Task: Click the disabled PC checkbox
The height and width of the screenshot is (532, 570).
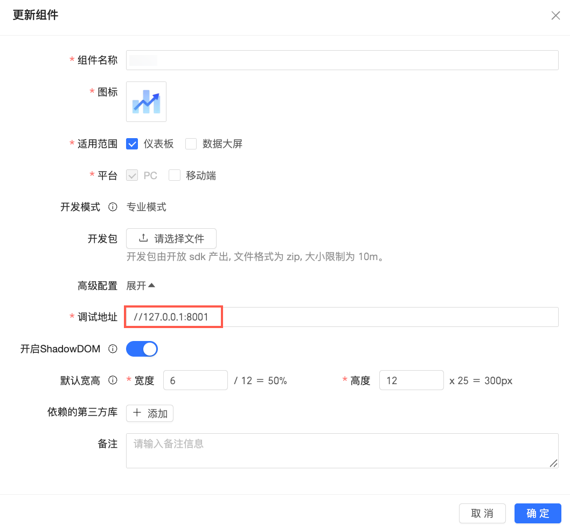Action: click(132, 175)
